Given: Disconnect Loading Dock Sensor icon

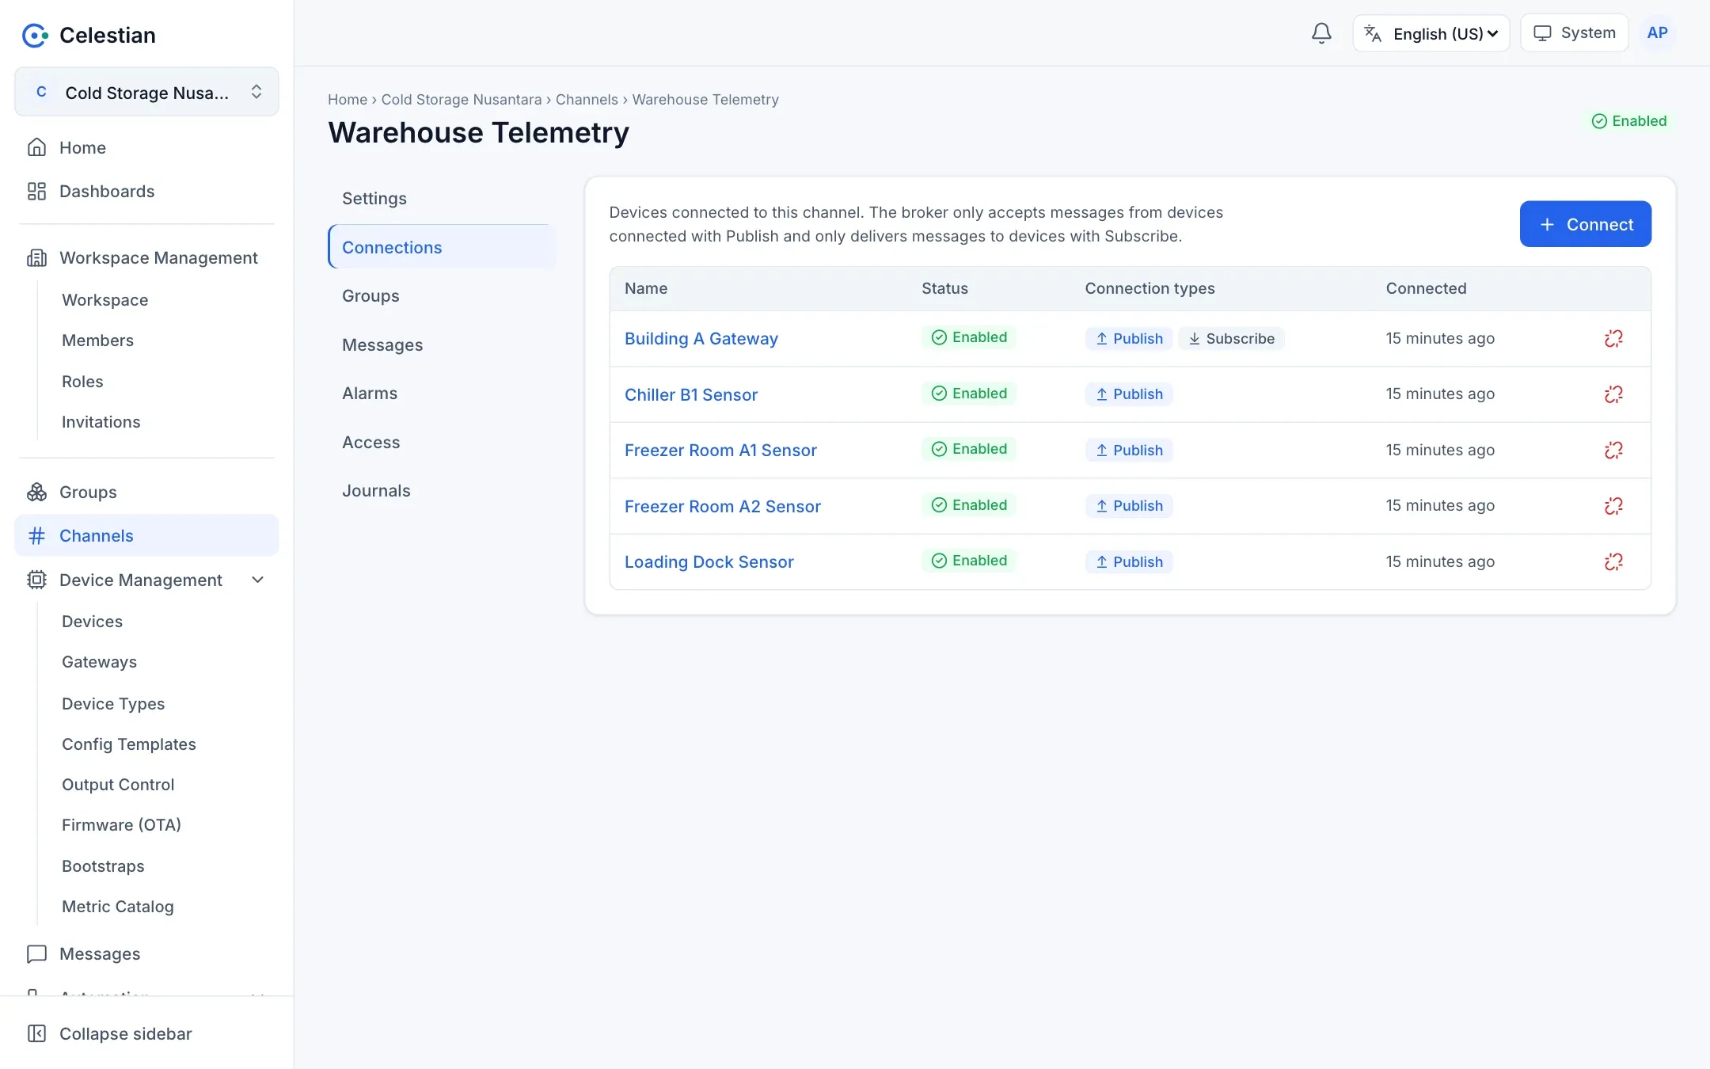Looking at the screenshot, I should (x=1613, y=561).
